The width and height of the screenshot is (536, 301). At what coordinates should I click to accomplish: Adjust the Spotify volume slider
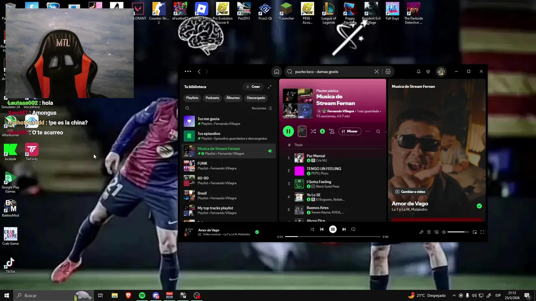[x=458, y=232]
